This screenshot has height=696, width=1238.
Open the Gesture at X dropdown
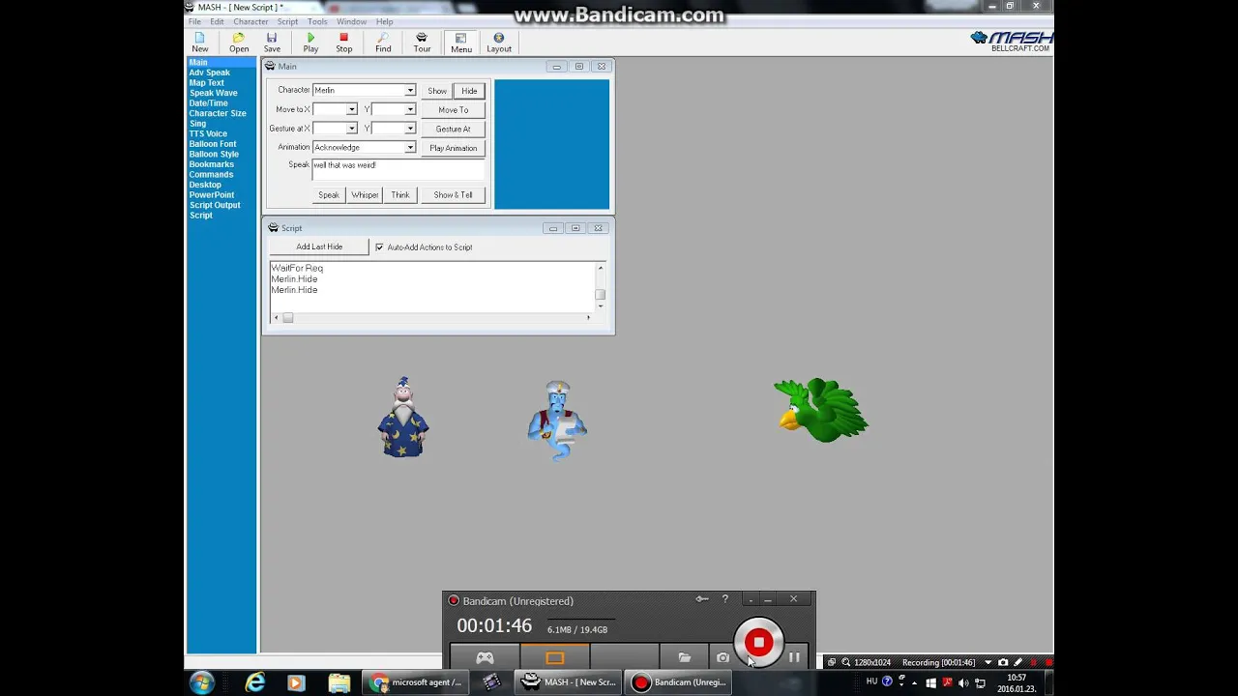pyautogui.click(x=352, y=129)
